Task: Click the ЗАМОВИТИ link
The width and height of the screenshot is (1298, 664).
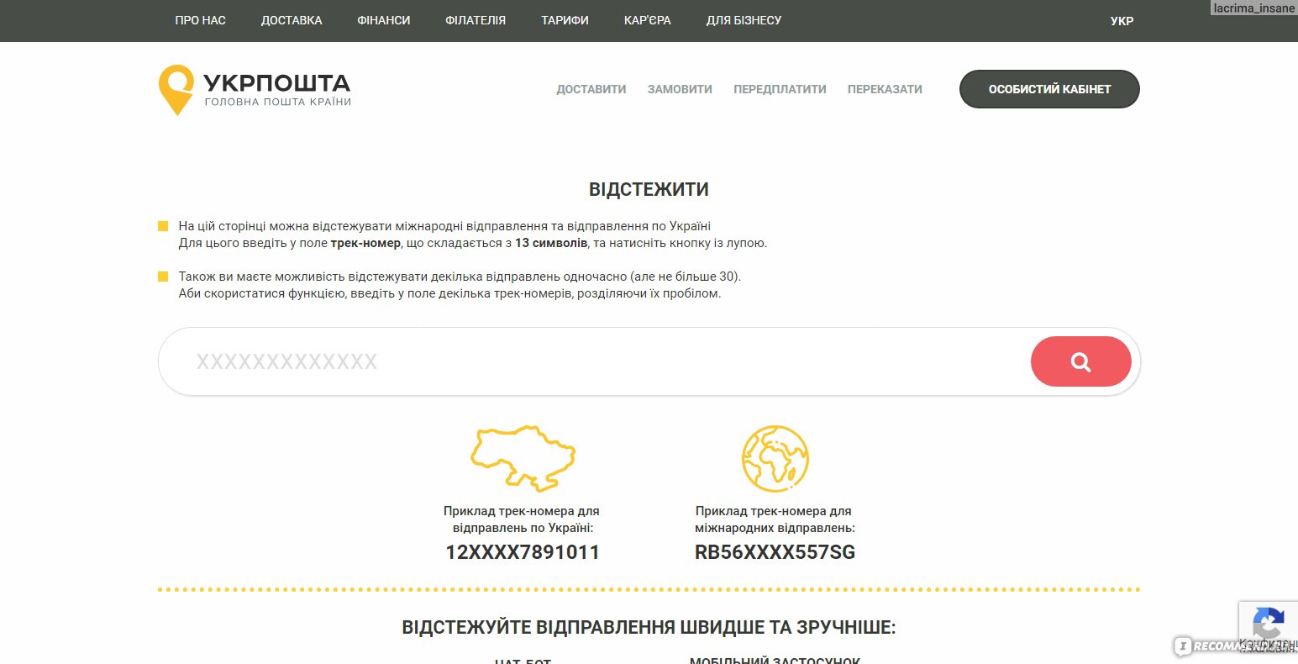Action: [680, 89]
